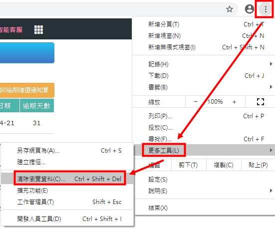The width and height of the screenshot is (275, 228).
Task: Click the date cell ending 4-21
Action: pyautogui.click(x=7, y=123)
